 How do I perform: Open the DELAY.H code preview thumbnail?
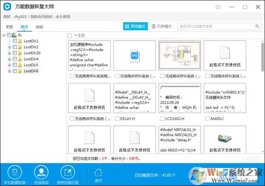pos(134,98)
